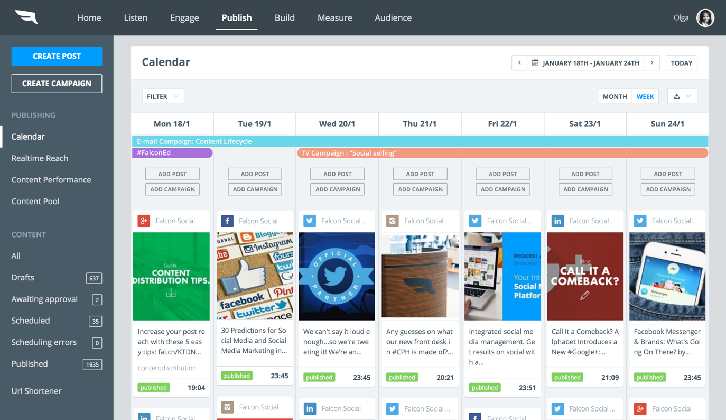Switch the calendar to Month view
Screen dimensions: 726x420
click(615, 96)
